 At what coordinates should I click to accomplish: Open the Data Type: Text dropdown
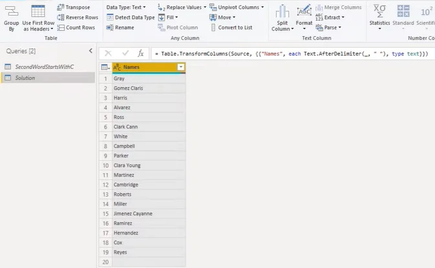click(126, 7)
